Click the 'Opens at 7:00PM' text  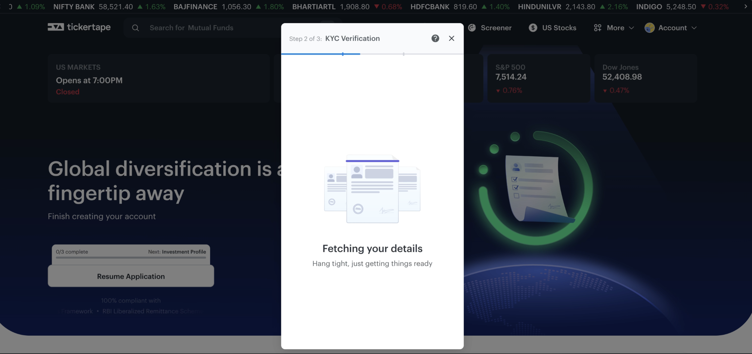point(89,80)
